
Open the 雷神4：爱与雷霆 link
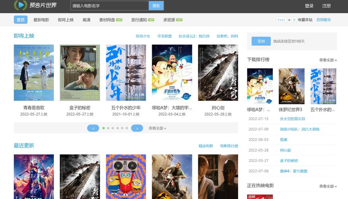pos(293,171)
